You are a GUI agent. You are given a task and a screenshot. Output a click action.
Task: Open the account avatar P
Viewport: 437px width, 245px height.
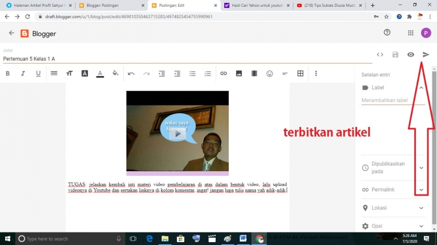pyautogui.click(x=426, y=33)
